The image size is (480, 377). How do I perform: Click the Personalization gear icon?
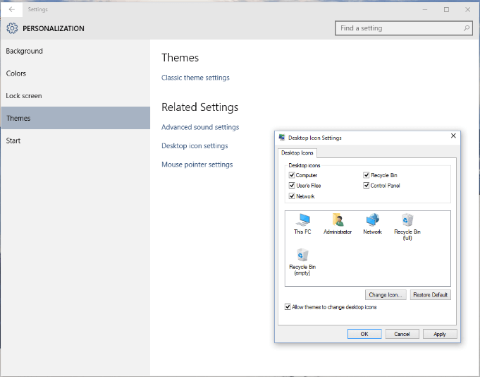(12, 28)
